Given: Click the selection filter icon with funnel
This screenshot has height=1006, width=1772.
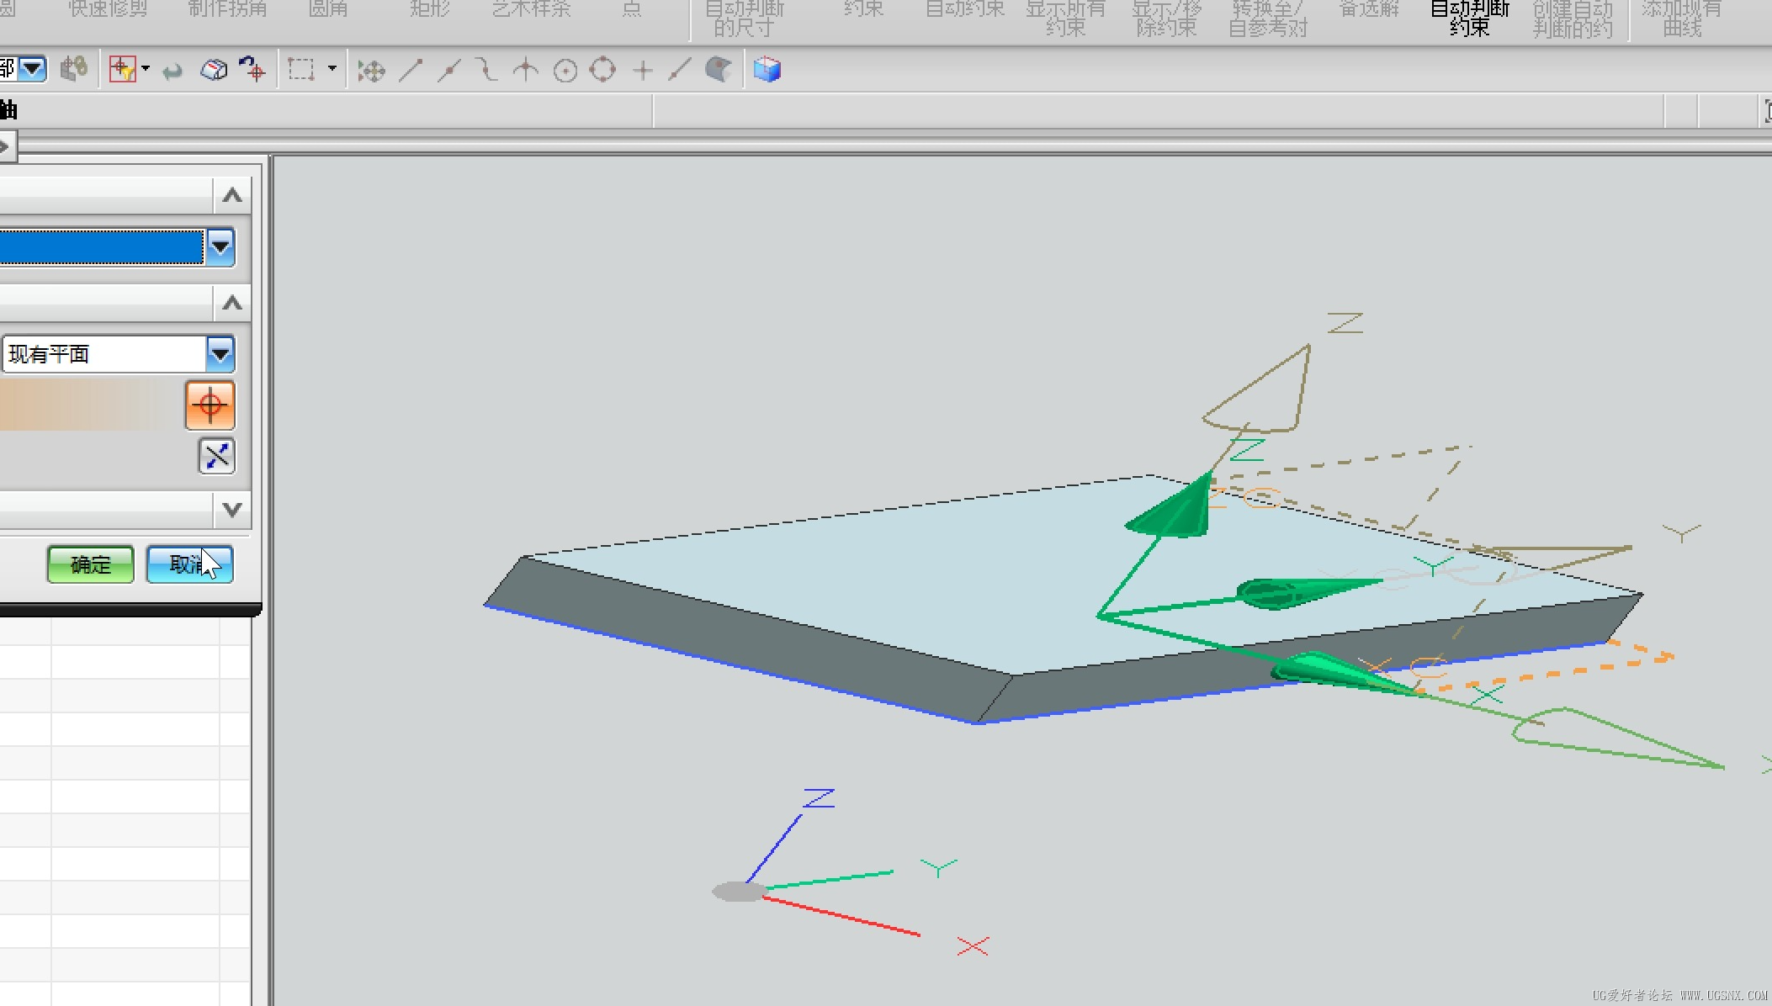Looking at the screenshot, I should pos(123,69).
